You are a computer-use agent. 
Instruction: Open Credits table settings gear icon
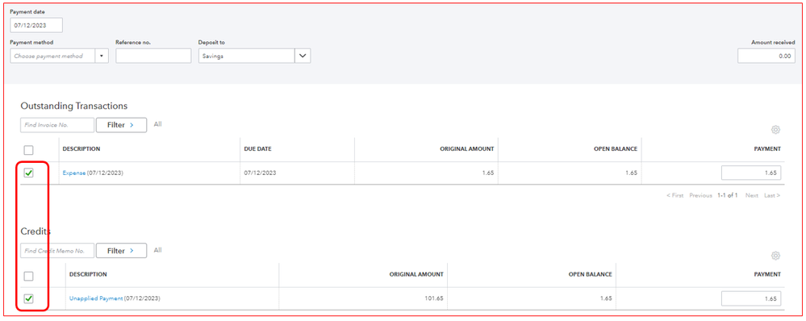coord(775,256)
